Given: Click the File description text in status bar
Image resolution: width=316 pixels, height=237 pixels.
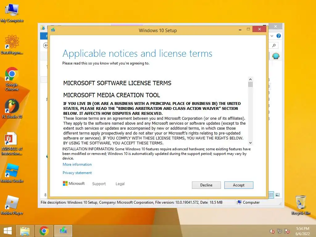Looking at the screenshot, I should [124, 202].
